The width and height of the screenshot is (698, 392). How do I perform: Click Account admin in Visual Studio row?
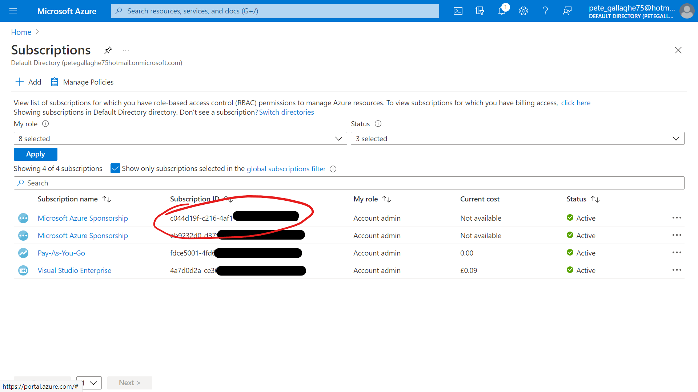point(377,270)
